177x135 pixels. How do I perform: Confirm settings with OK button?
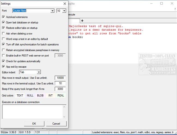34,124
